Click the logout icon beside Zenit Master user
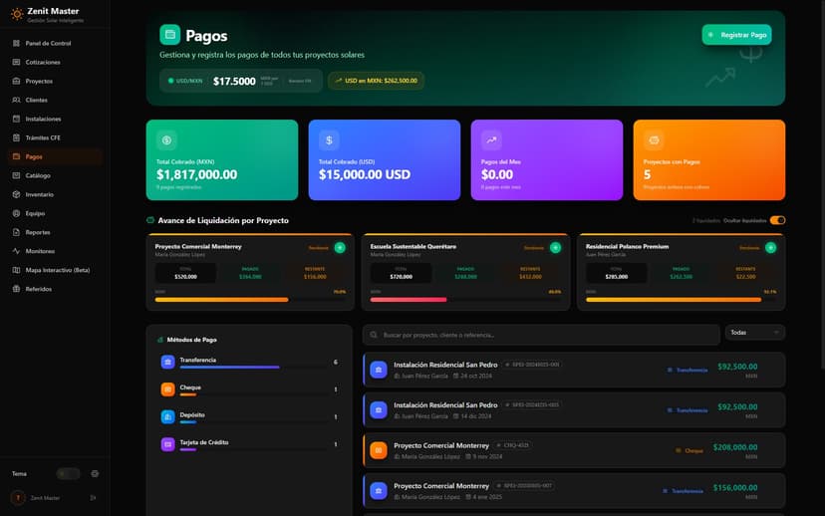The height and width of the screenshot is (516, 825). (93, 498)
